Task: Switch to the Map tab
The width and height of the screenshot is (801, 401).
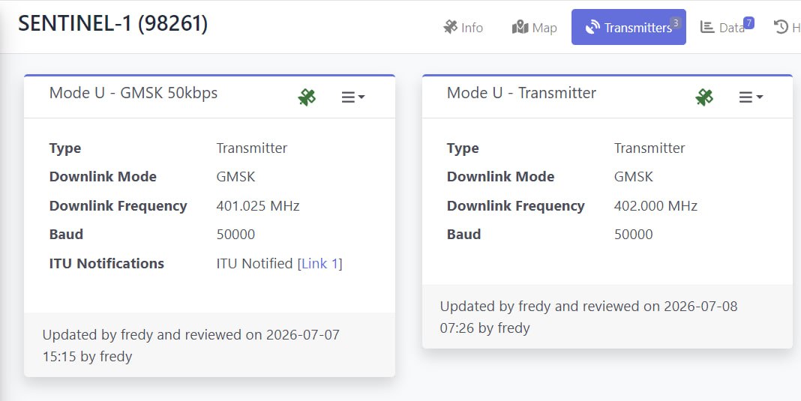Action: (534, 27)
